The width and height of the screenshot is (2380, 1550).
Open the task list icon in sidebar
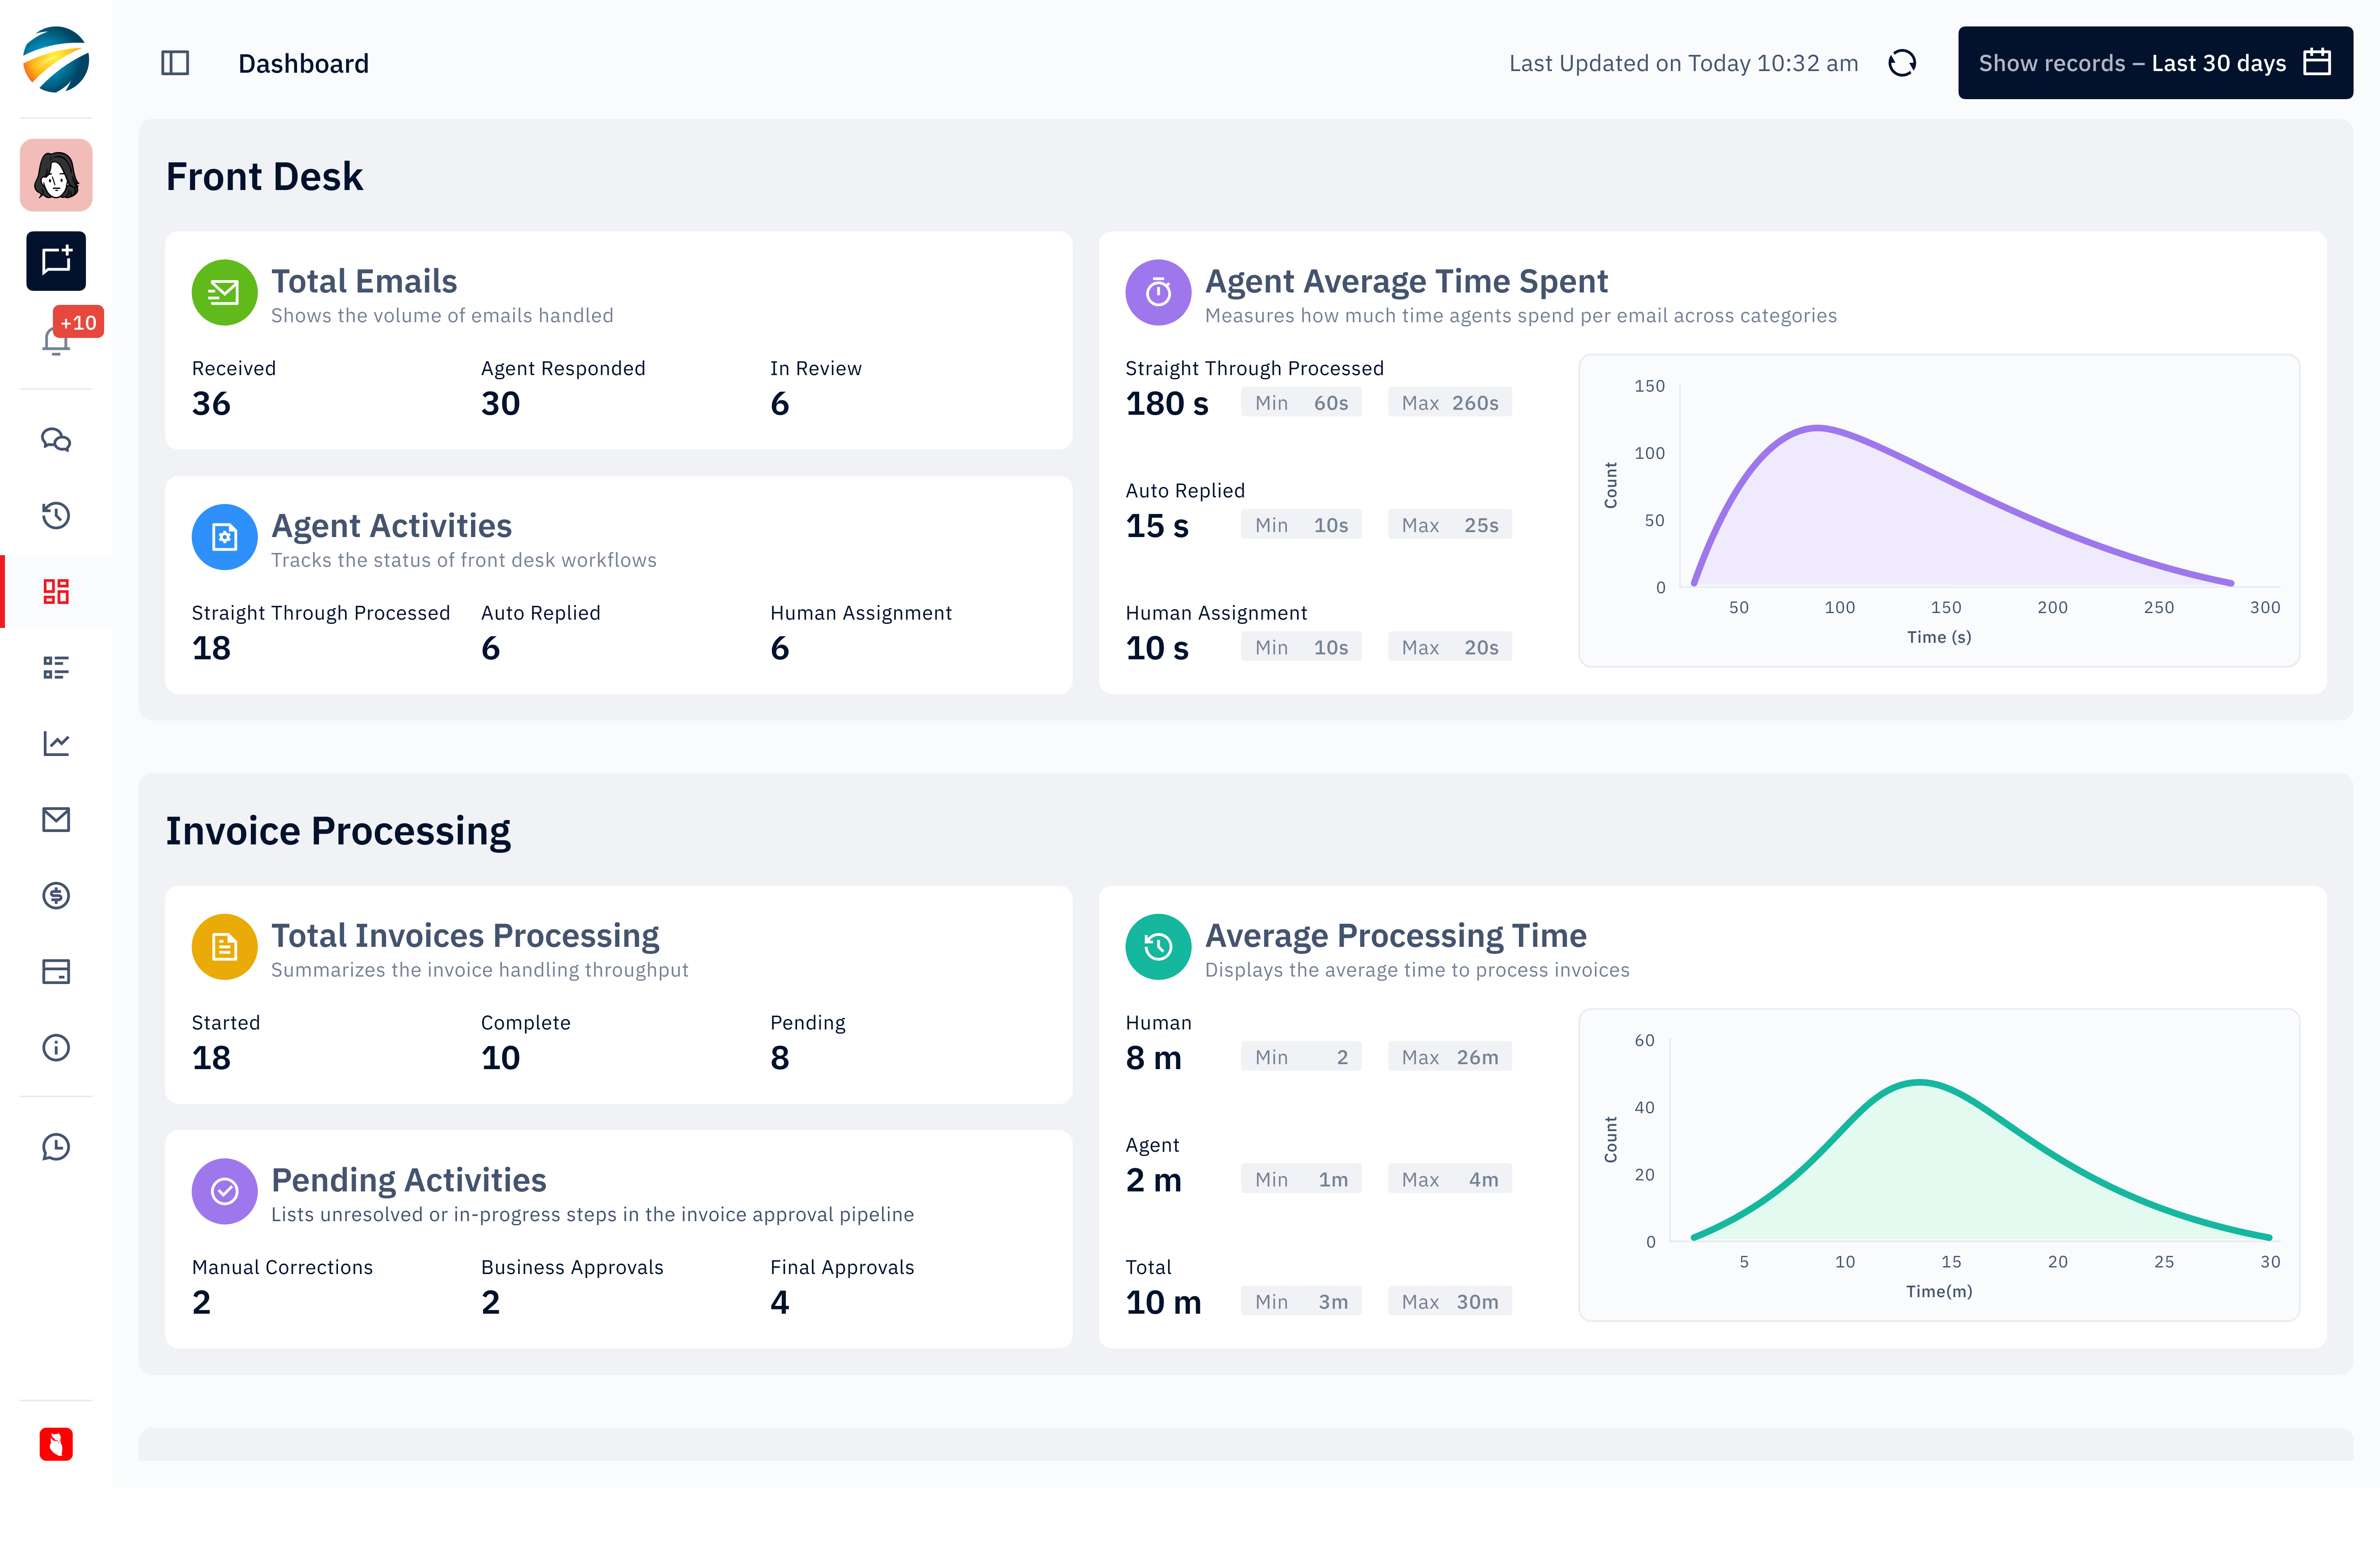coord(56,667)
